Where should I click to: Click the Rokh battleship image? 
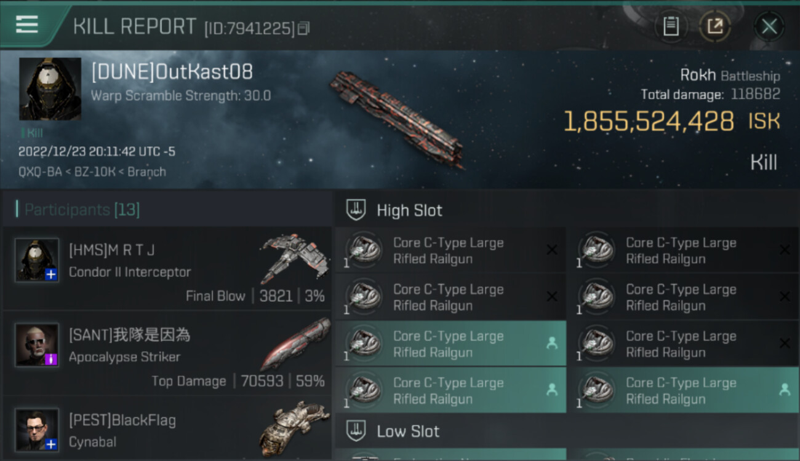tap(396, 118)
